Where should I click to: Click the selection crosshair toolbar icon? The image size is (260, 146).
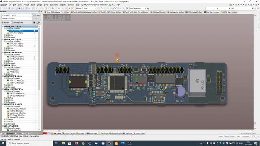click(x=53, y=8)
